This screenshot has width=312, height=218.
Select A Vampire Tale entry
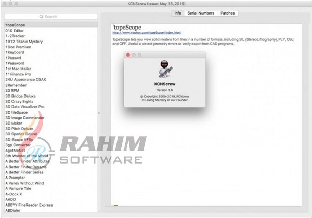click(51, 188)
